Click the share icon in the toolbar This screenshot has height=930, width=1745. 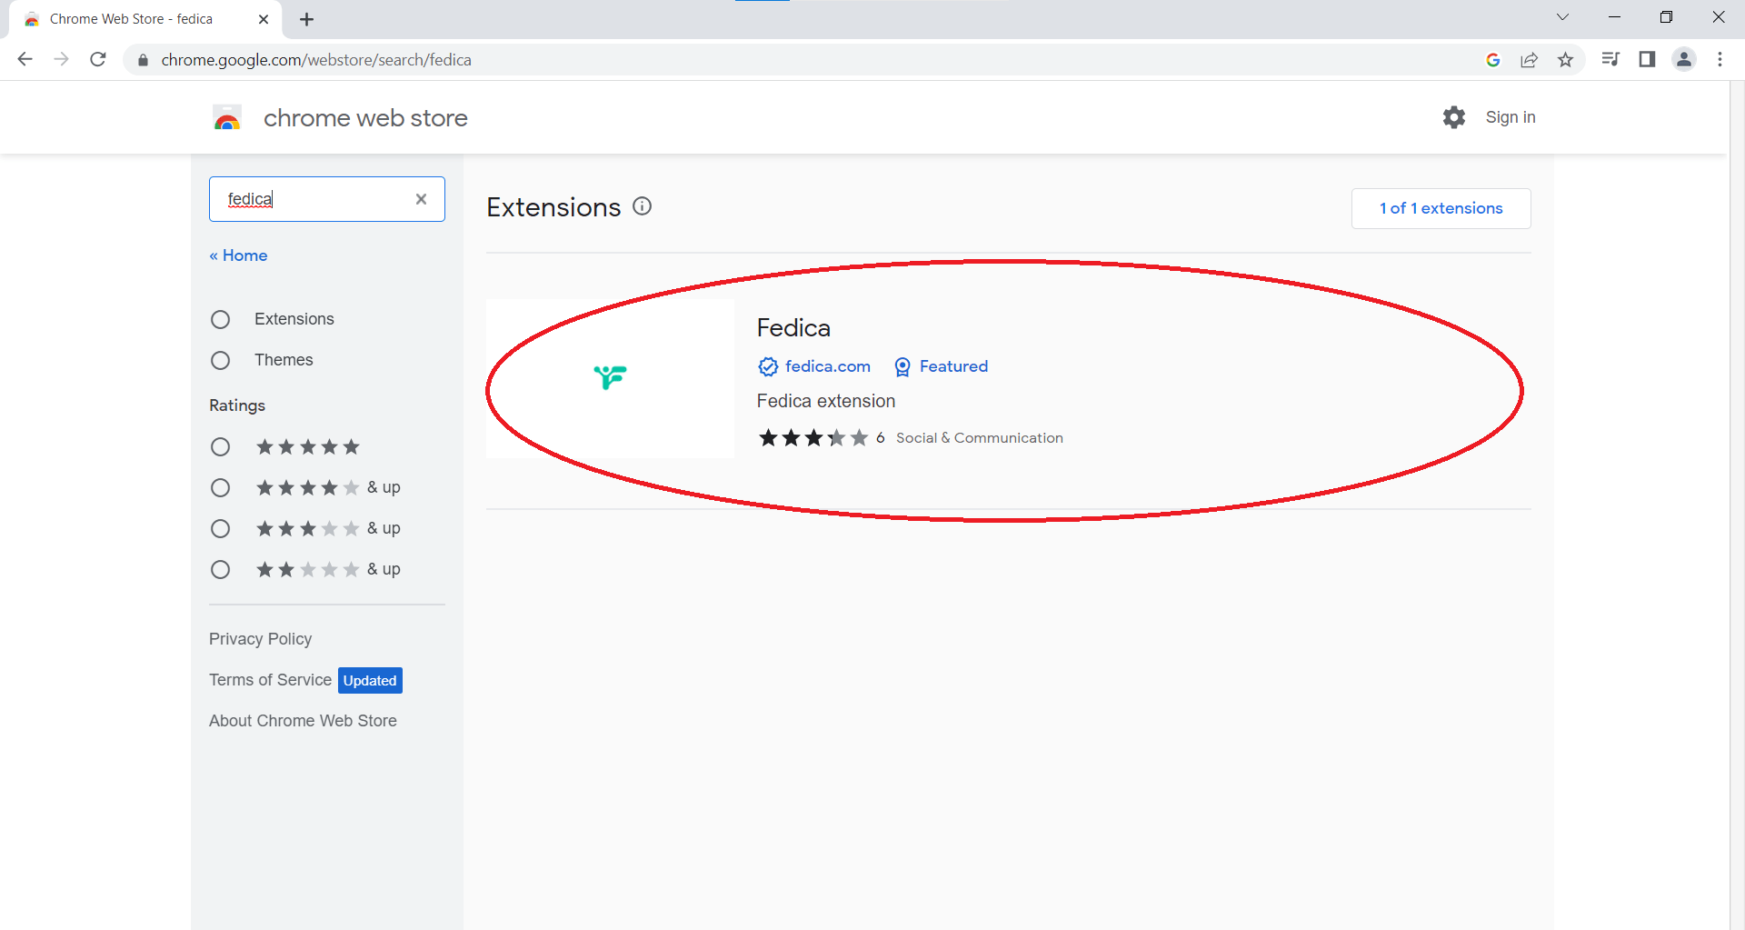(1530, 59)
